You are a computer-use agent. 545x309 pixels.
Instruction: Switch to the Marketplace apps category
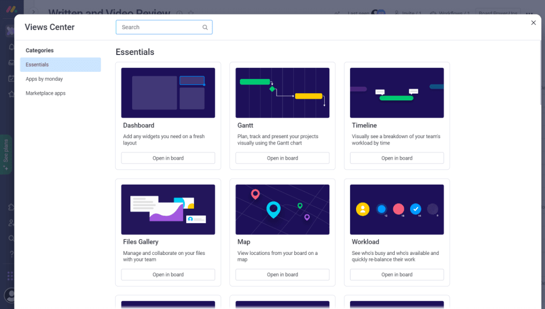[45, 93]
